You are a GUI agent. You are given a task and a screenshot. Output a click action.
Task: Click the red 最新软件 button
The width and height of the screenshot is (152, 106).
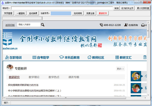[103, 13]
